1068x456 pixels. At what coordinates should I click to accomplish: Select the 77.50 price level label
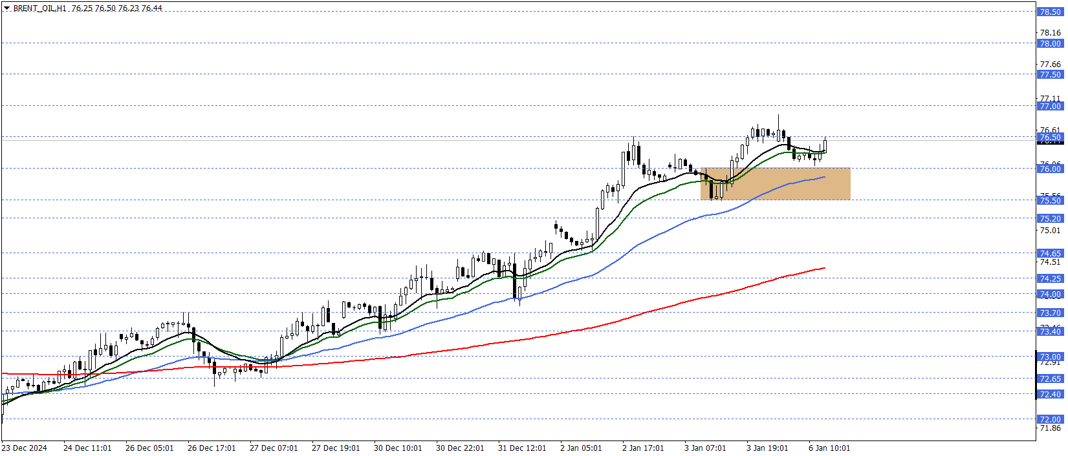coord(1050,74)
